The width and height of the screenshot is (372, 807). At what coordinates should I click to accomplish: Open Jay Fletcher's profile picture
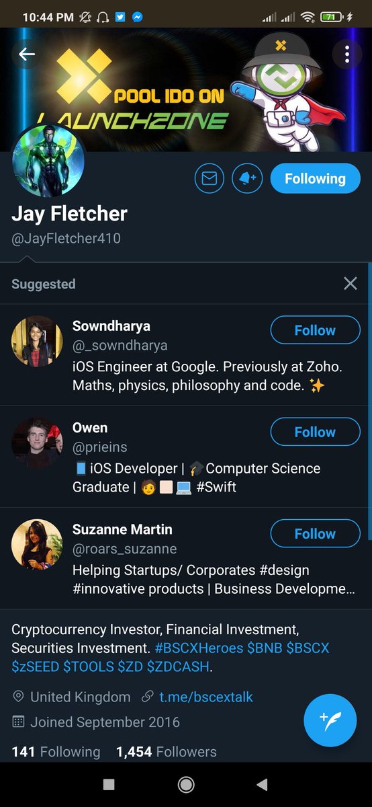pyautogui.click(x=48, y=160)
